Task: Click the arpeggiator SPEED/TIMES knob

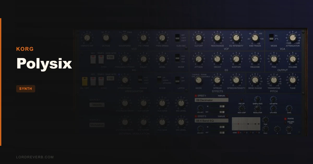Action: pos(125,80)
